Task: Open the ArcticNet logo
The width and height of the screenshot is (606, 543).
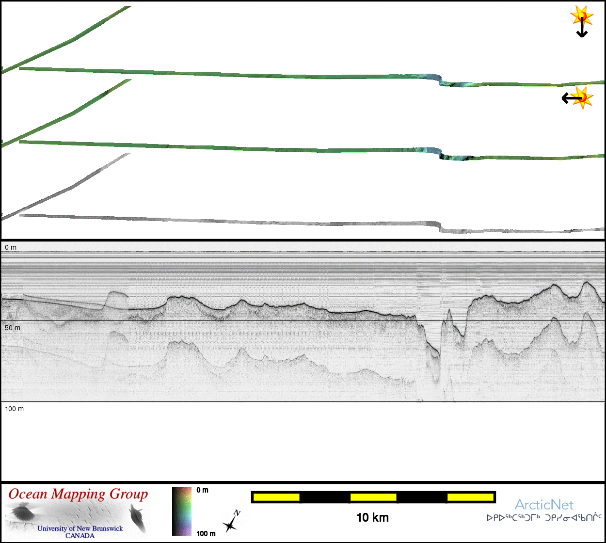Action: point(544,505)
